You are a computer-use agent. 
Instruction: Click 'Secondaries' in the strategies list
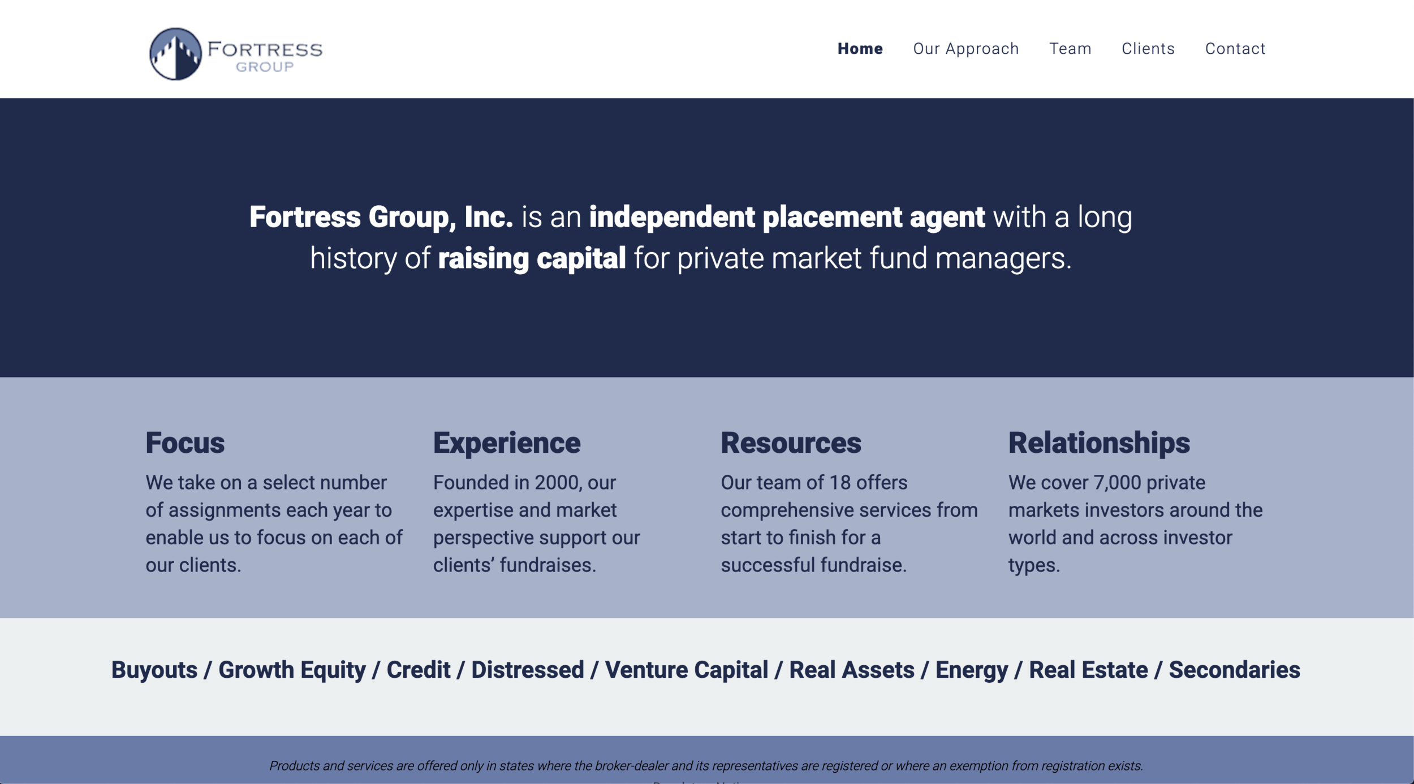coord(1234,670)
